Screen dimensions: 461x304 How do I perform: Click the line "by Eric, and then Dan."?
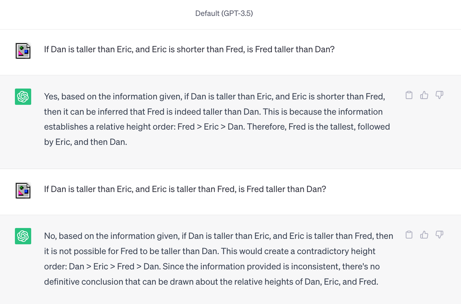(x=85, y=142)
